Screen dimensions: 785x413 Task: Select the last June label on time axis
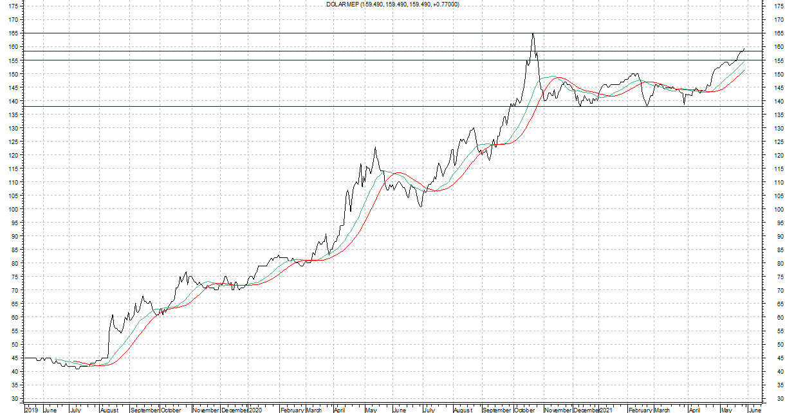pos(755,409)
